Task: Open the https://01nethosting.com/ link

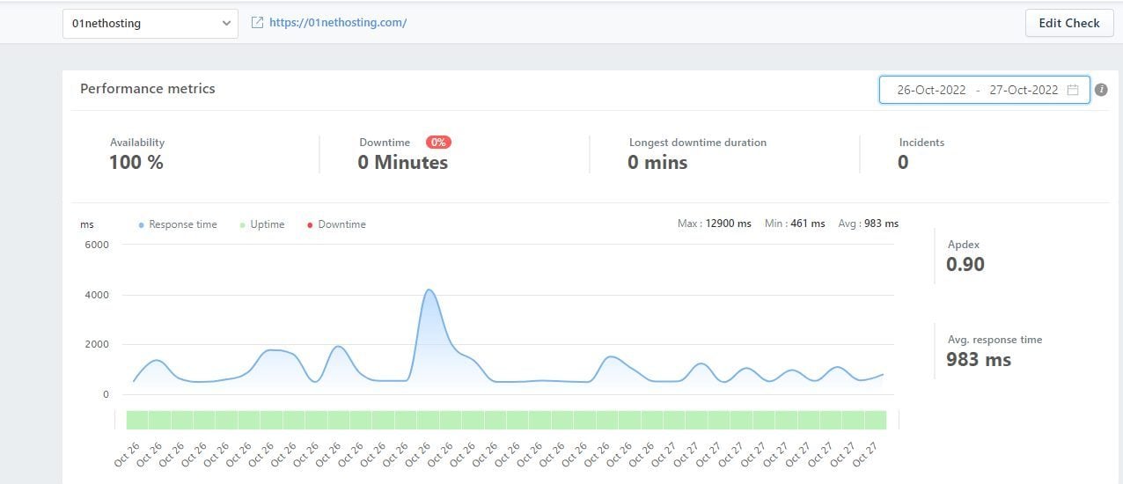Action: (x=338, y=23)
